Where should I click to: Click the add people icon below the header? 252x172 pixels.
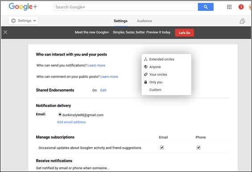[242, 21]
